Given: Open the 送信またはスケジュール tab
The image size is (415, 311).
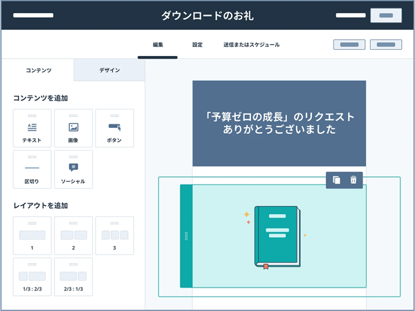Looking at the screenshot, I should pyautogui.click(x=251, y=45).
